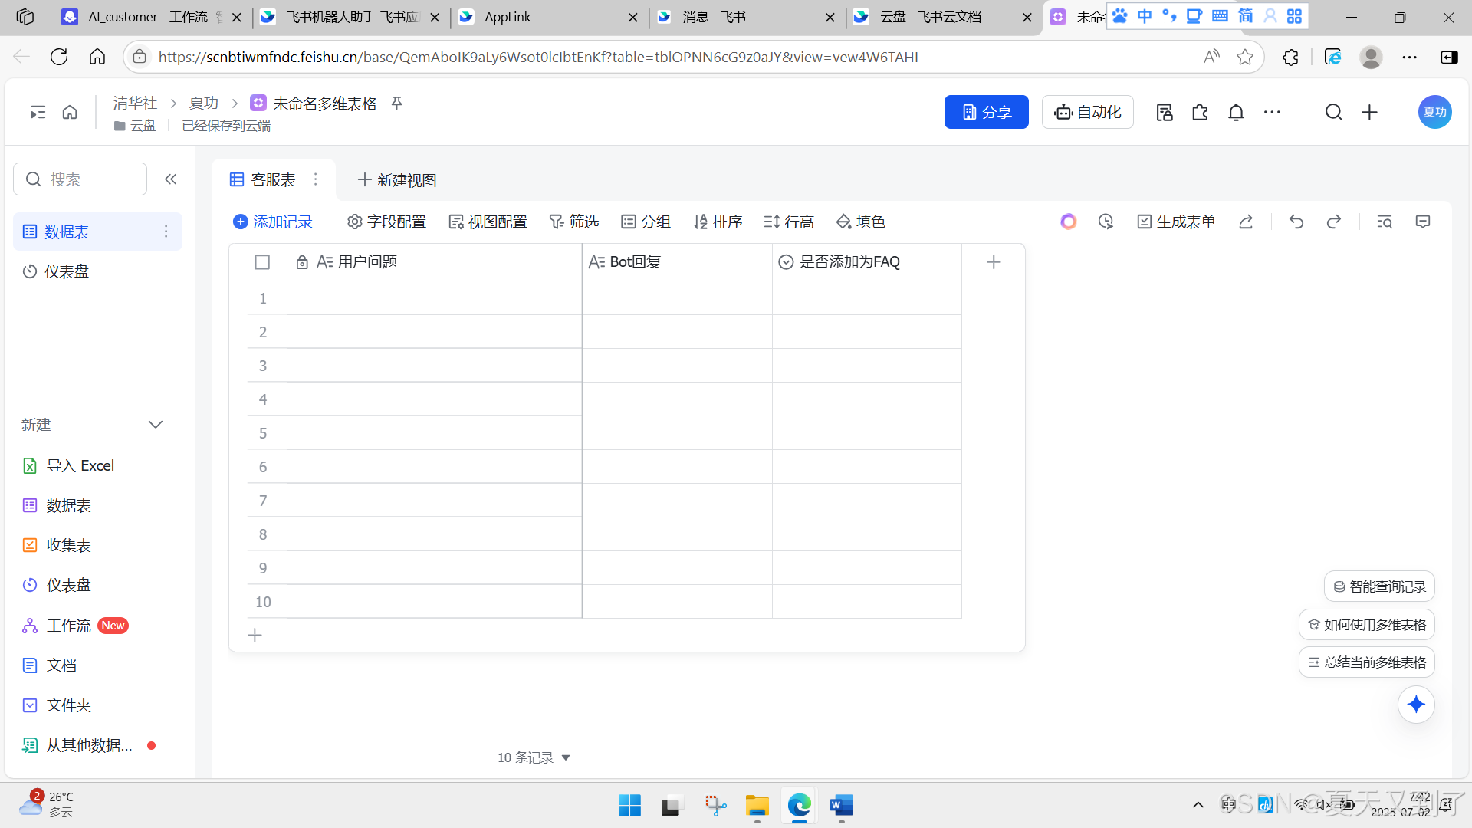Click the 添加记录 button
Screen dimensions: 1472x828
coord(273,222)
